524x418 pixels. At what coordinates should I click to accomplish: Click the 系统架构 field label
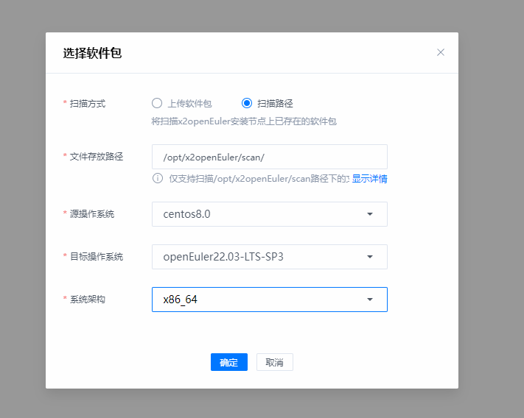[87, 300]
